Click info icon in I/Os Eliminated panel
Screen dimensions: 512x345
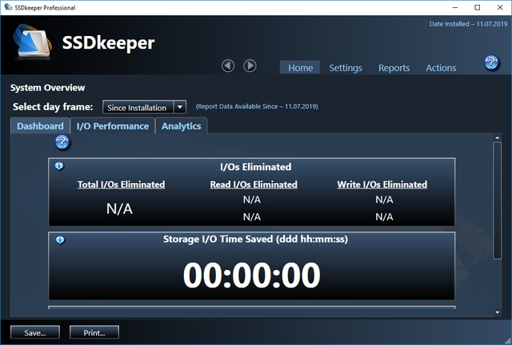[x=59, y=166]
